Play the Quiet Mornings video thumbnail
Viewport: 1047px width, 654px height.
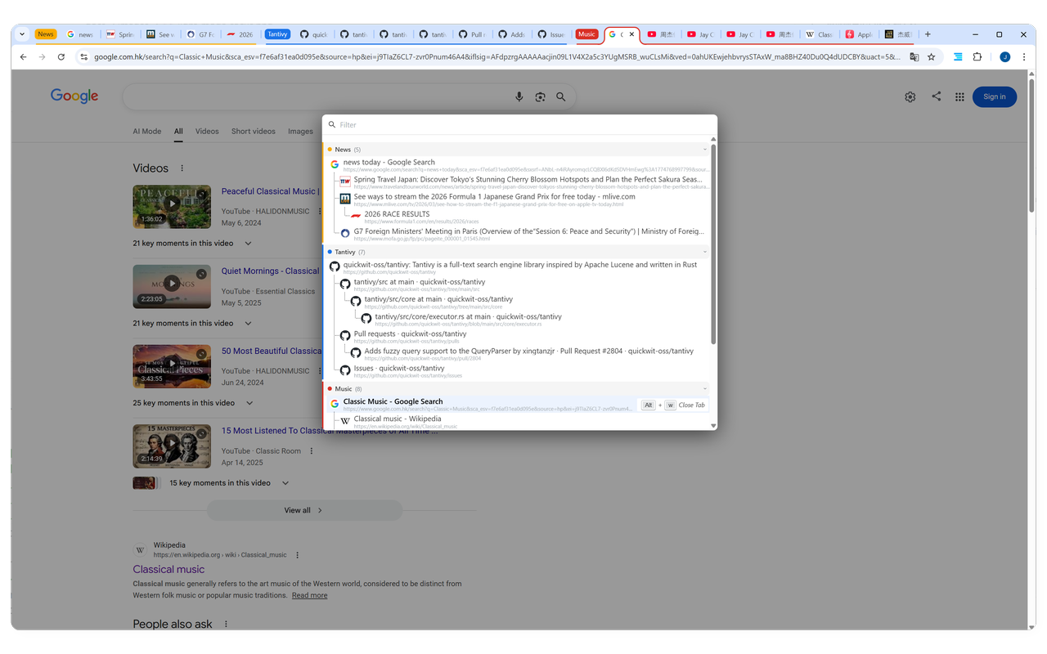tap(172, 286)
